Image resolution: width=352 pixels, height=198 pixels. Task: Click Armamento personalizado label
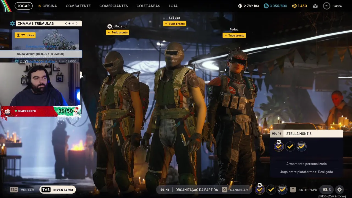point(307,164)
